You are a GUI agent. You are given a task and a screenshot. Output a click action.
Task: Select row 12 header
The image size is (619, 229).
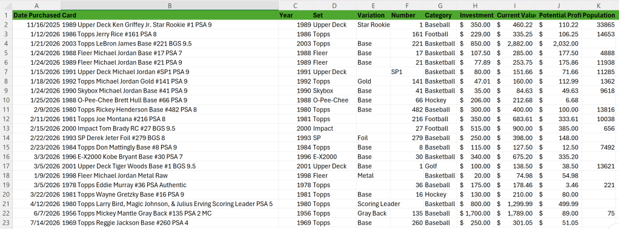[6, 119]
